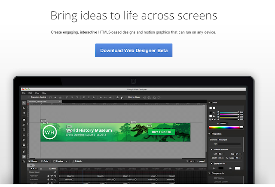Open the Help menu
Screen dimensions: 275x187
[44, 93]
